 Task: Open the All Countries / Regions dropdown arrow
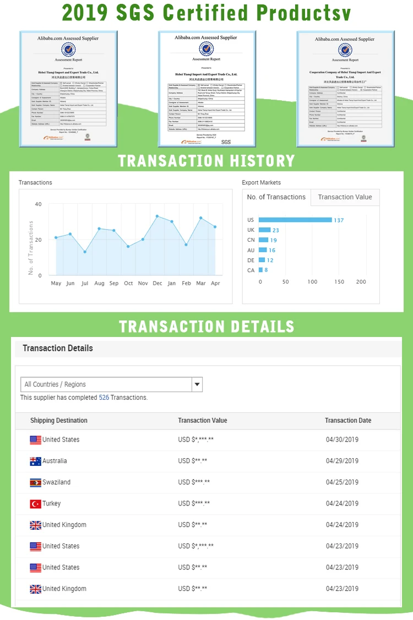pyautogui.click(x=197, y=384)
